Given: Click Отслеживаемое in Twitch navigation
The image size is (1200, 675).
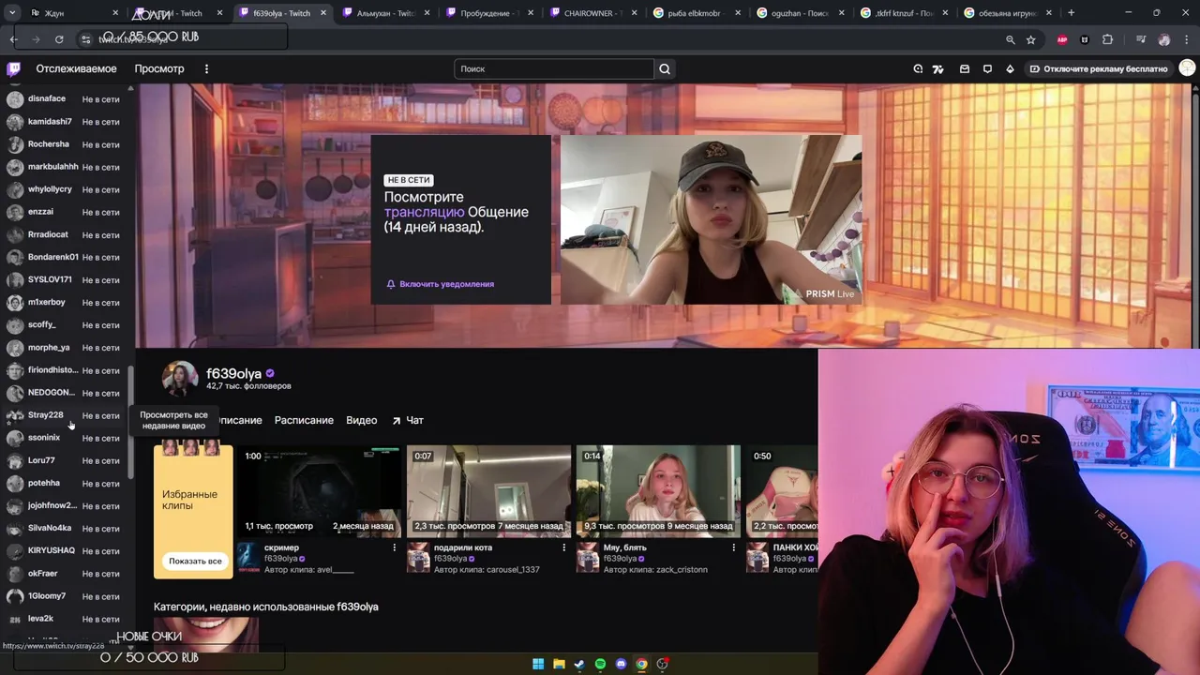Looking at the screenshot, I should click(76, 68).
